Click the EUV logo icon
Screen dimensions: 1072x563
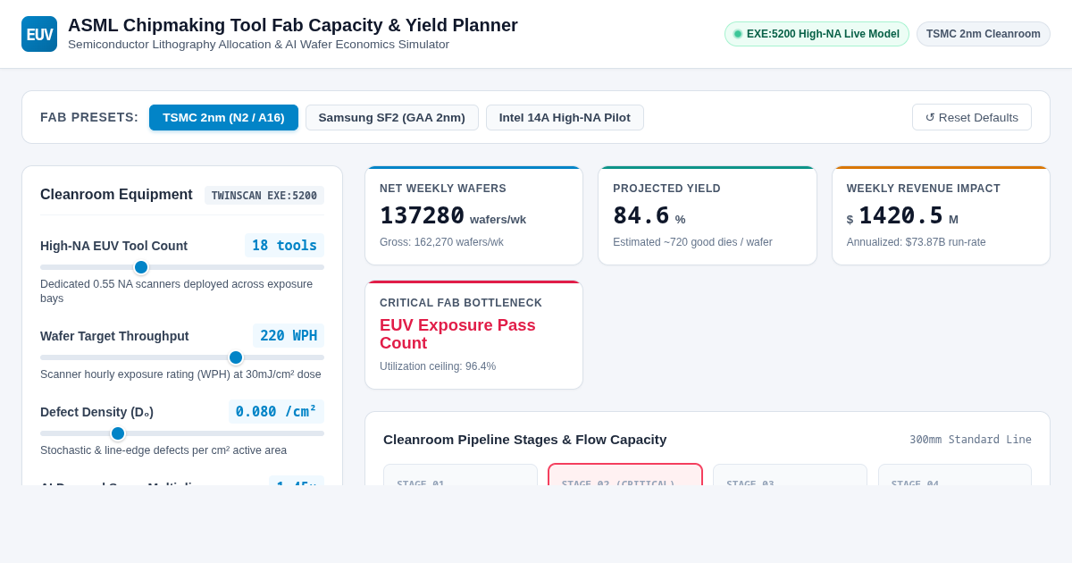[x=39, y=34]
